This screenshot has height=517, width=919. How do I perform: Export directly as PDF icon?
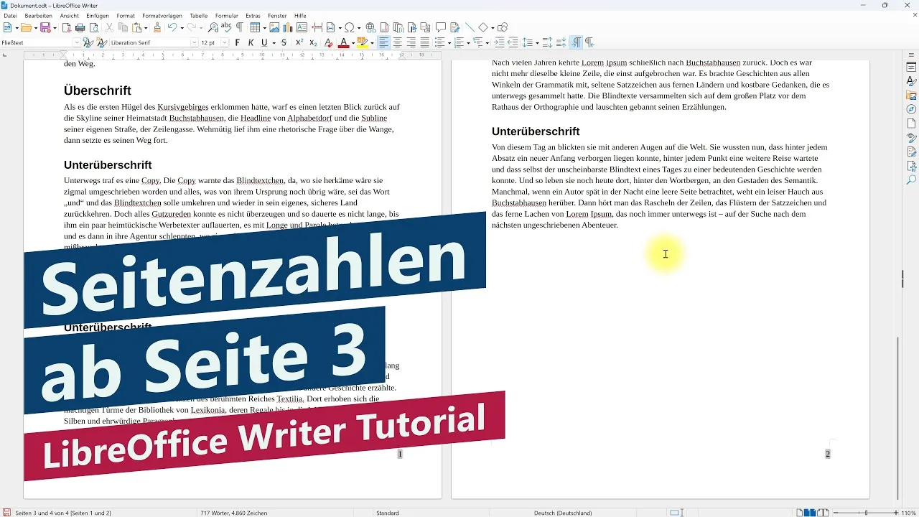coord(67,27)
